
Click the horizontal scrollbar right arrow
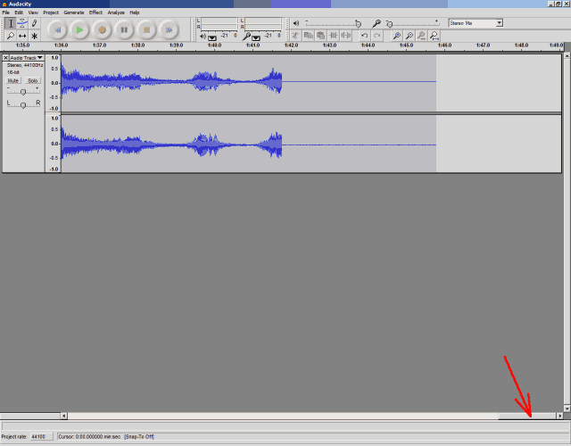pyautogui.click(x=559, y=416)
